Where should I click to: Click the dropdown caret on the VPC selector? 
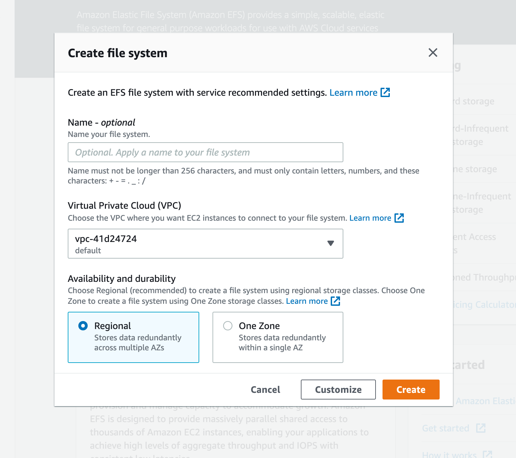click(x=331, y=244)
